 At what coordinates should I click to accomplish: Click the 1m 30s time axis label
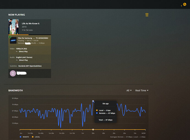pyautogui.click(x=51, y=133)
